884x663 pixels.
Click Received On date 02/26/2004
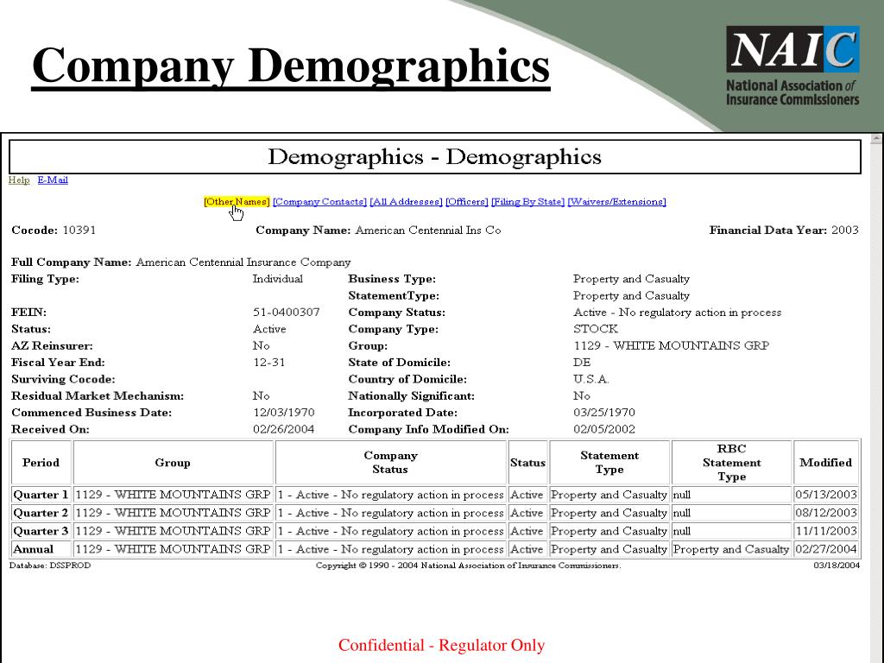pyautogui.click(x=283, y=430)
